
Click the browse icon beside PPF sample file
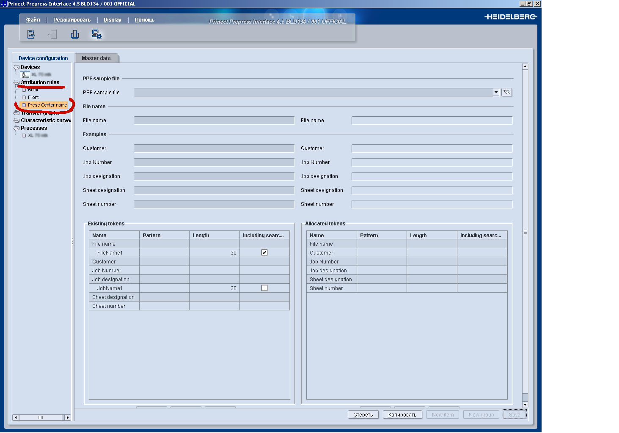[x=506, y=92]
